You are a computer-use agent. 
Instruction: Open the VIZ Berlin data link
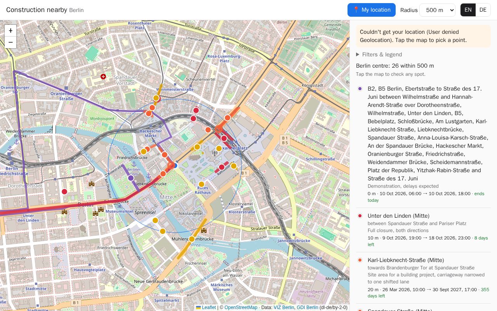coord(284,308)
